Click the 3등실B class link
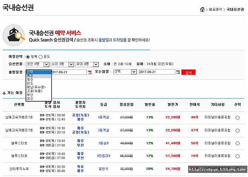 tap(103, 143)
